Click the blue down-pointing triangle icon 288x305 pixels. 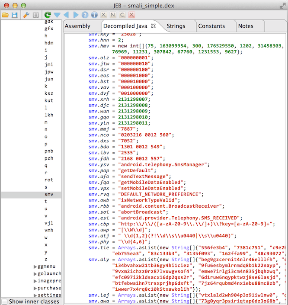57,15
